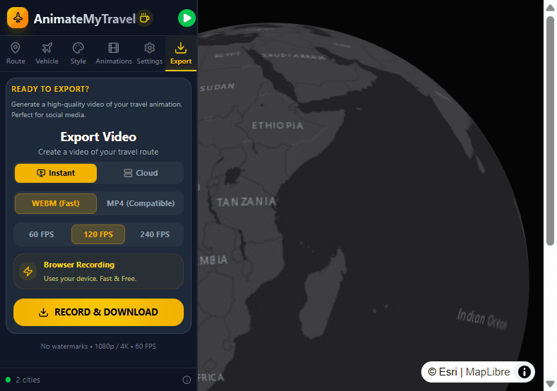Click the AnimateMyTravel airplane logo
557x391 pixels.
pos(18,18)
